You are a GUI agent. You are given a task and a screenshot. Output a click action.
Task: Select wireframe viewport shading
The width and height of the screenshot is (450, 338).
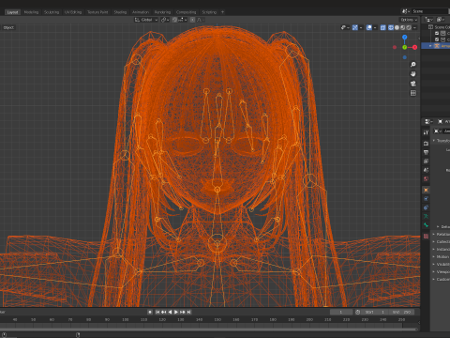391,27
